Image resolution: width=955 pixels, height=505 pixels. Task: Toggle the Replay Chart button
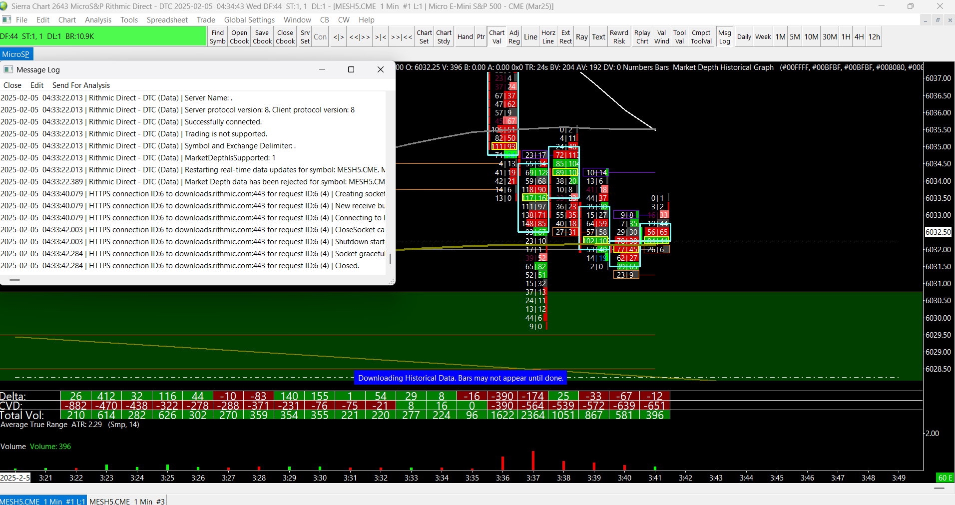point(642,36)
